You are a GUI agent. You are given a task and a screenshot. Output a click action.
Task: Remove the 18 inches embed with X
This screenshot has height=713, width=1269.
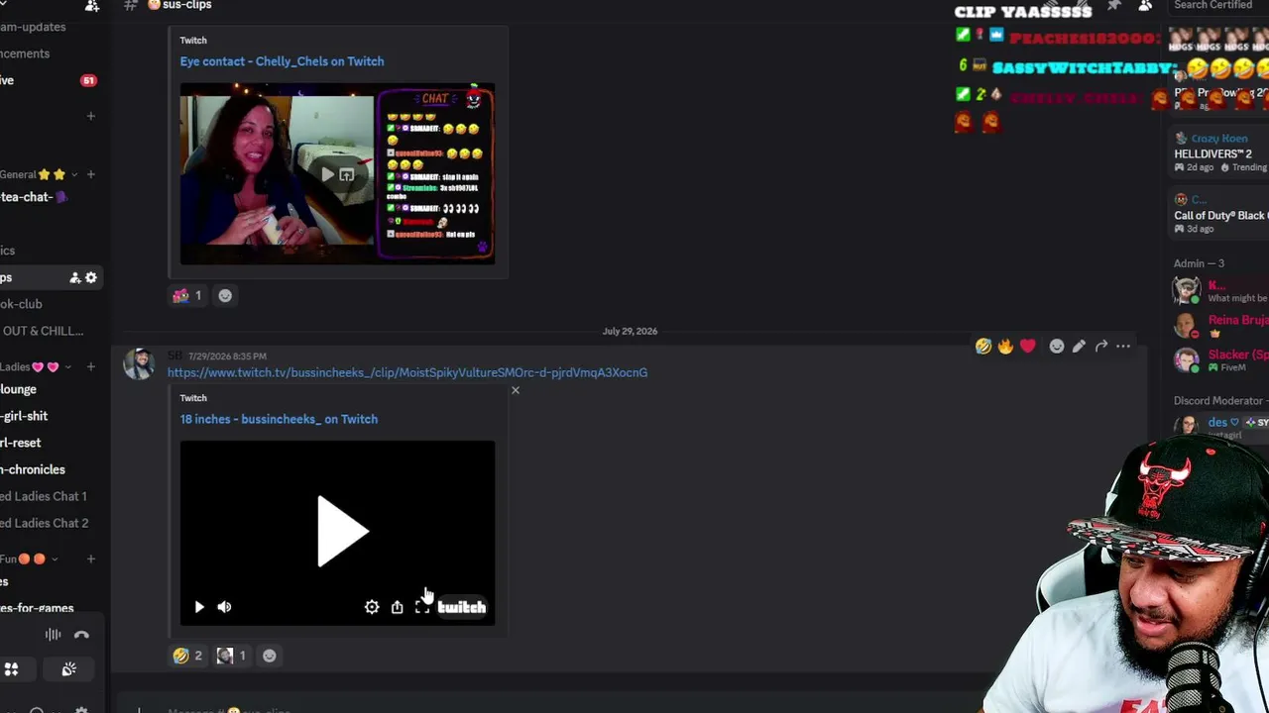(x=516, y=390)
